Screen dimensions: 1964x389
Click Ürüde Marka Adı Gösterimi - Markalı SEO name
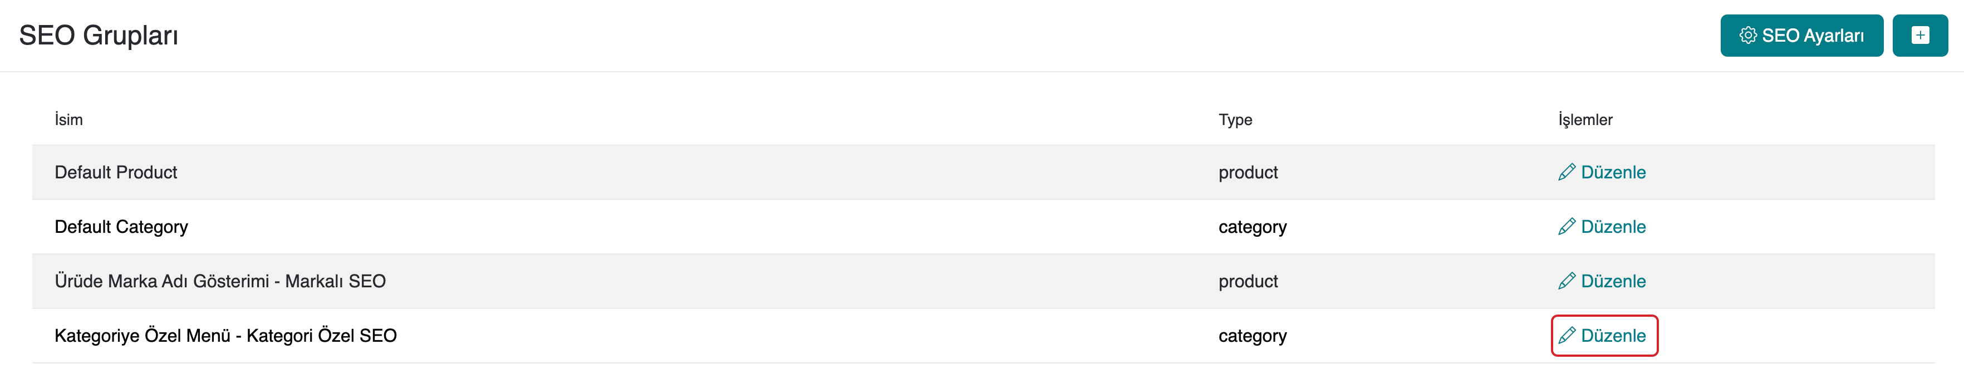pyautogui.click(x=220, y=281)
